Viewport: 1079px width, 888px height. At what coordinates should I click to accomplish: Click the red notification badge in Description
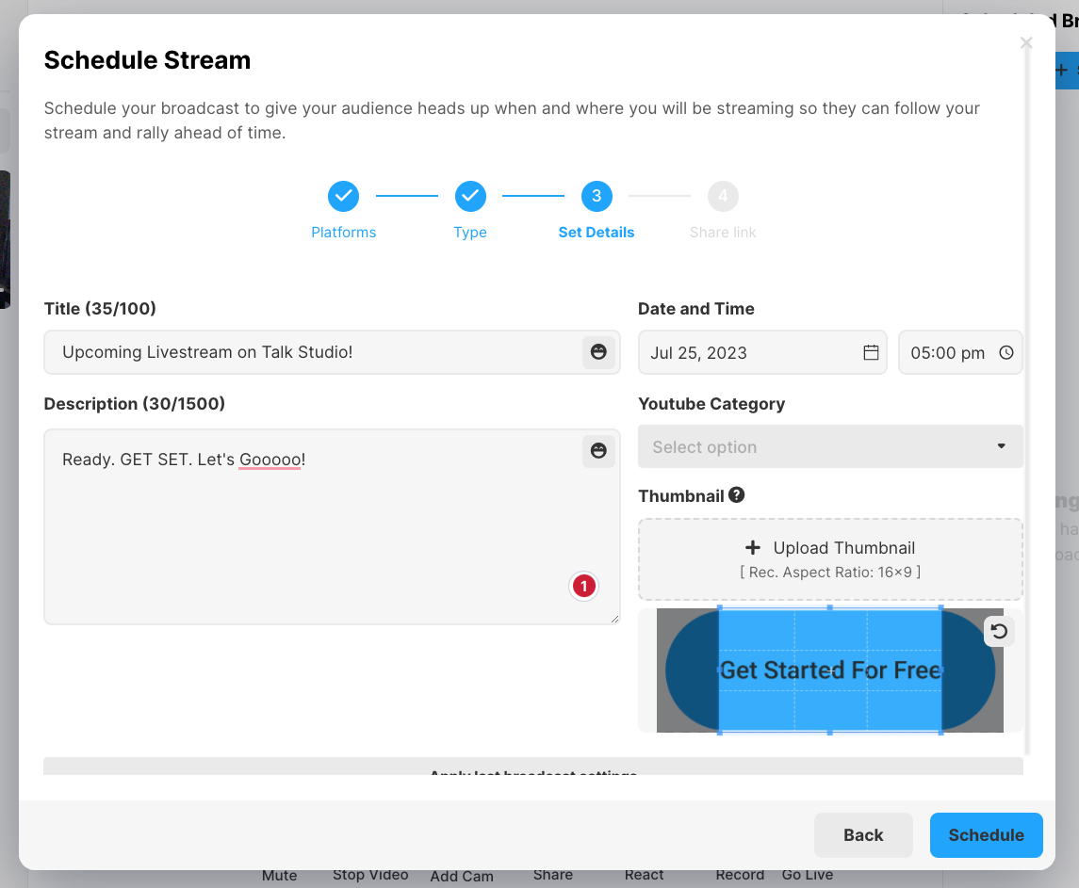pyautogui.click(x=583, y=586)
